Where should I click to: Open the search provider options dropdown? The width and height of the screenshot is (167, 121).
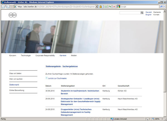pyautogui.click(x=164, y=7)
